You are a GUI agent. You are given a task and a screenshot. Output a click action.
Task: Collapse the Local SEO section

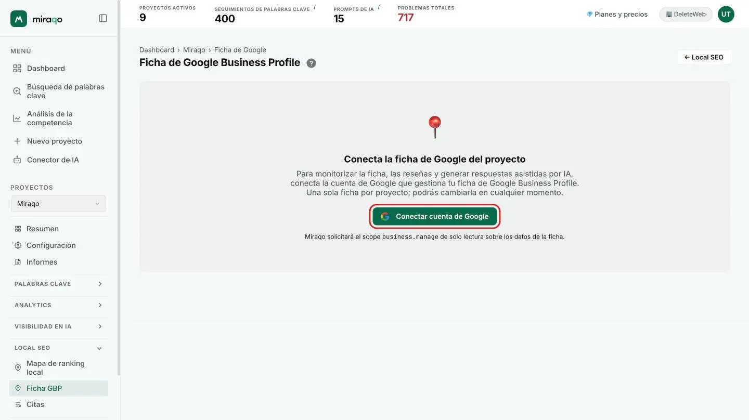(x=58, y=348)
